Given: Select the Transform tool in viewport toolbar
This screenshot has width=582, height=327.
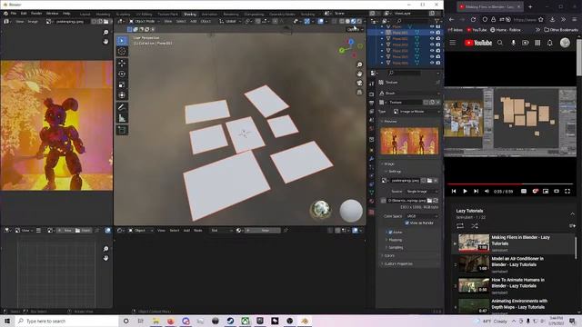Looking at the screenshot, I should (122, 95).
